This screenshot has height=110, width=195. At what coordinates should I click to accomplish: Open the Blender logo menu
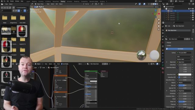click(2, 1)
